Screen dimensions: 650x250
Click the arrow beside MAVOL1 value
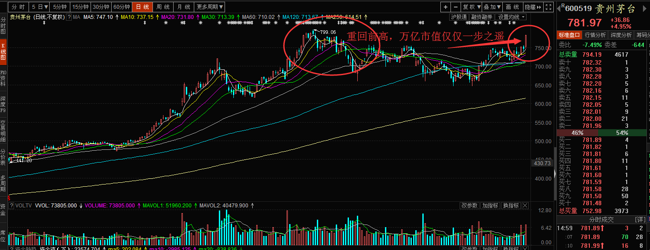195,206
